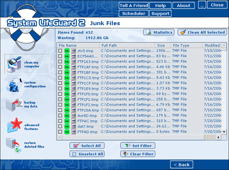Click the file icon beside FTP1F2.tmp

tap(74, 105)
